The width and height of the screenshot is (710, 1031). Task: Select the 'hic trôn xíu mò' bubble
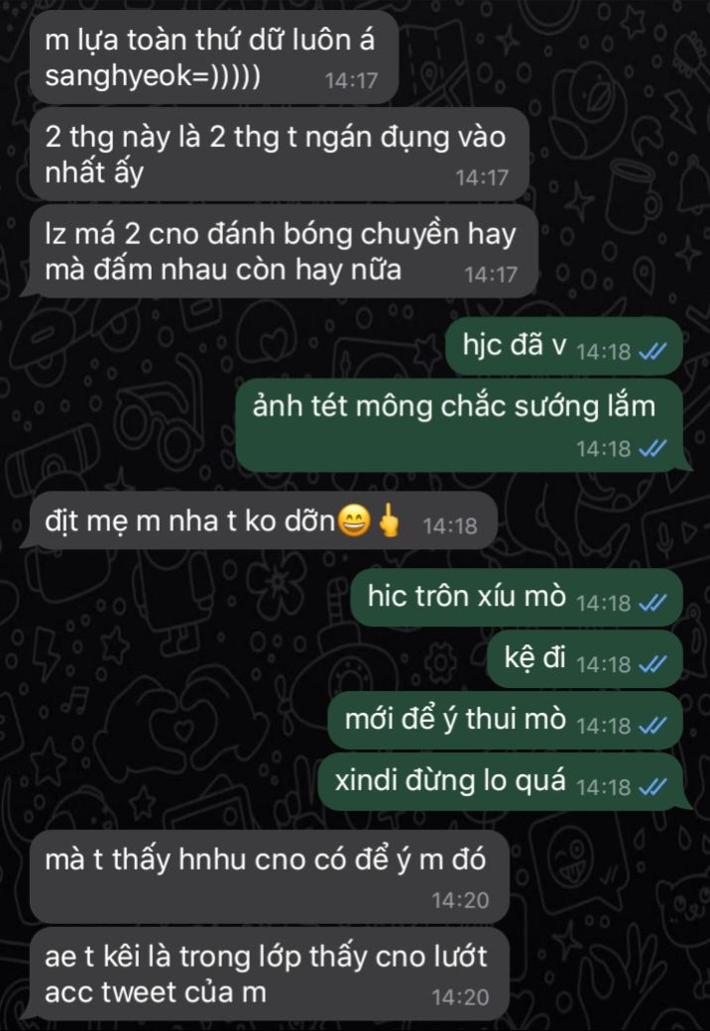[517, 597]
